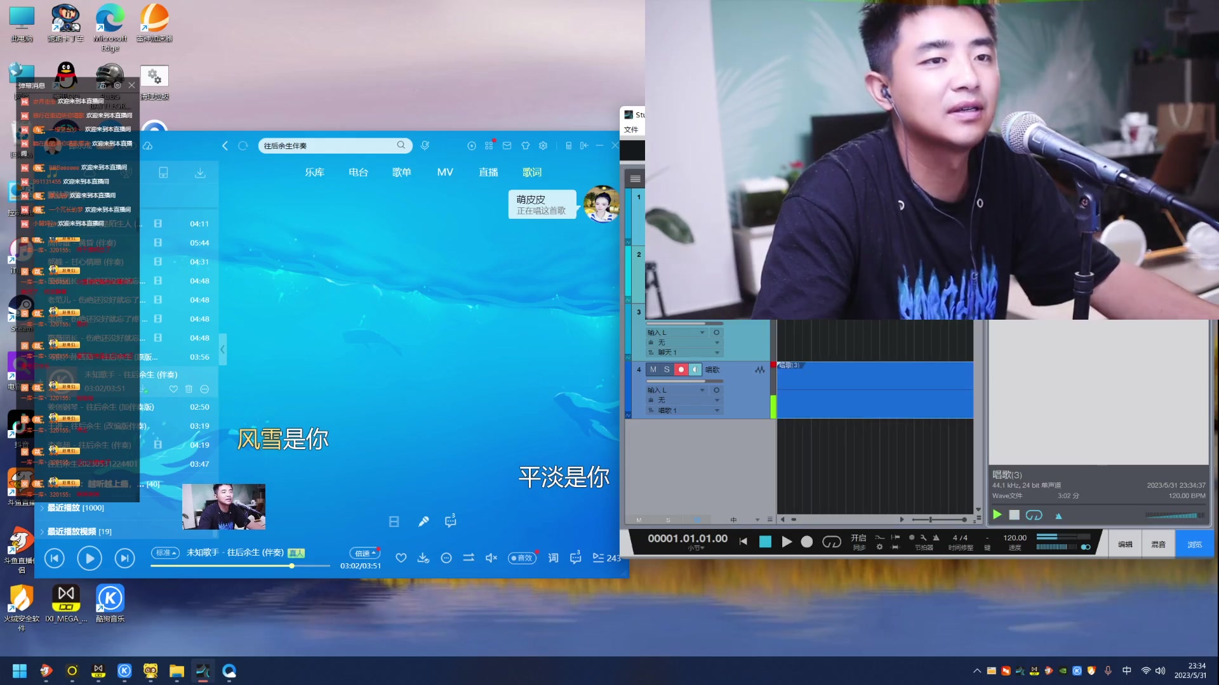
Task: Switch to the 直播 tab
Action: coord(488,173)
